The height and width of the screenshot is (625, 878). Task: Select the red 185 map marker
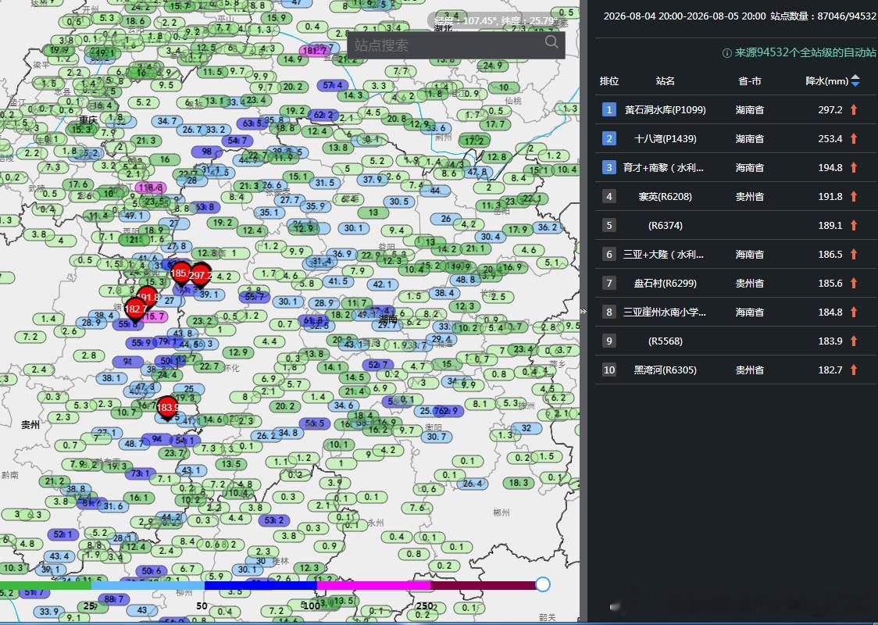click(x=180, y=273)
